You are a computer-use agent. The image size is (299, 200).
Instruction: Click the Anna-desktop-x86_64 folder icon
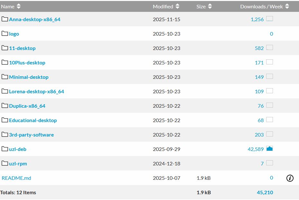(x=5, y=19)
